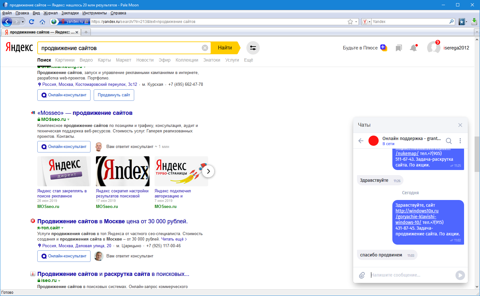Open the Яндекс Директ news thumbnail

pyautogui.click(x=64, y=171)
